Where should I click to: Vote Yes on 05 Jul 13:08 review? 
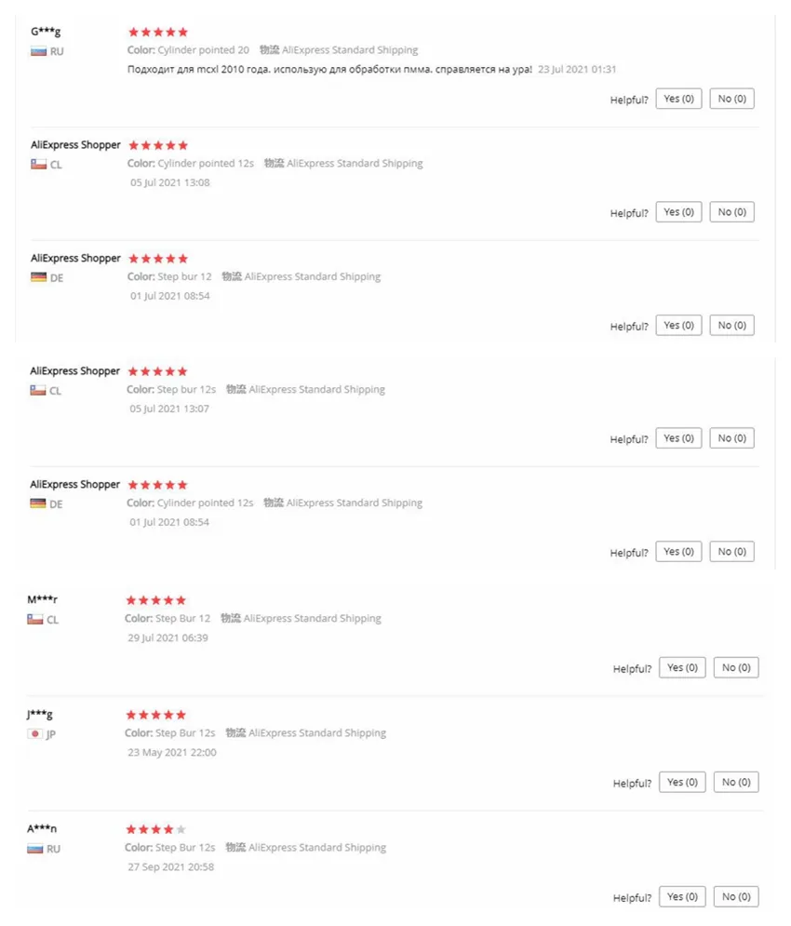tap(678, 212)
